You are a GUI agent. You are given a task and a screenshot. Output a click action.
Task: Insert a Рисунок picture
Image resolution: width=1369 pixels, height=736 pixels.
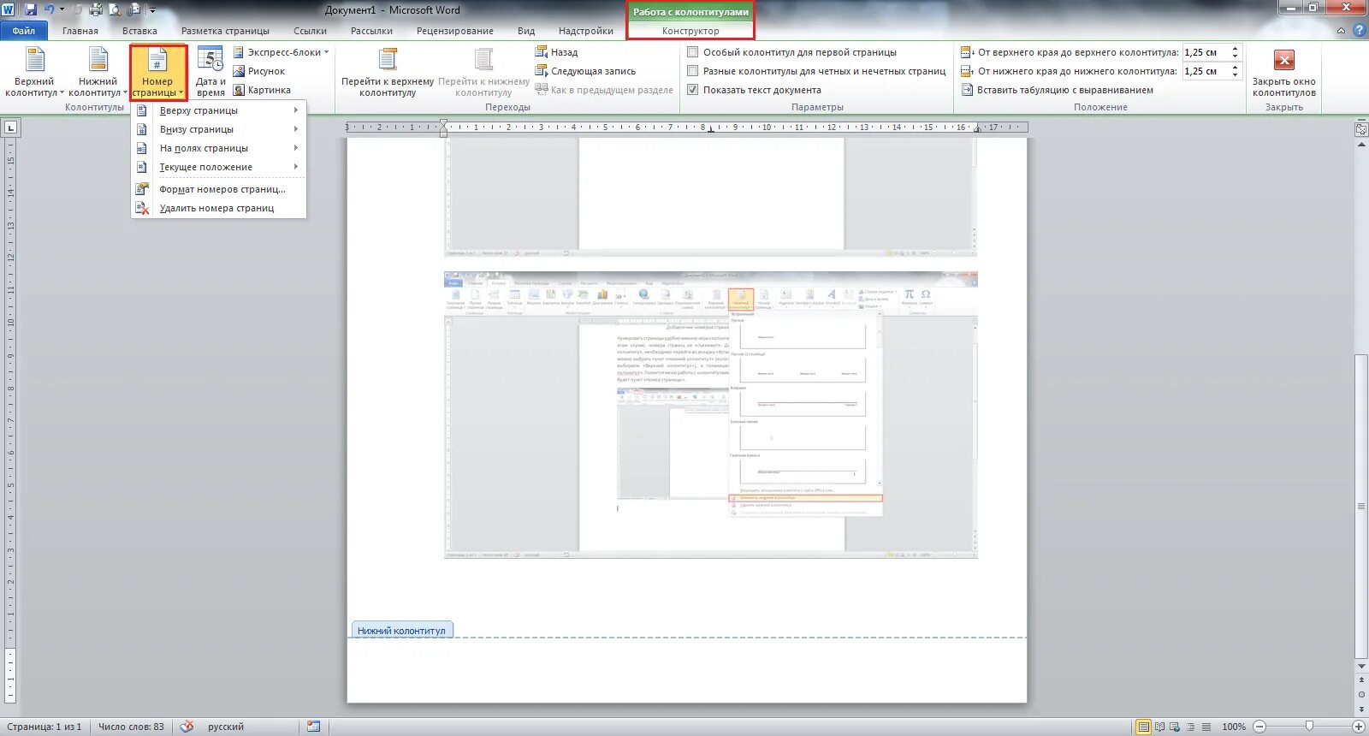tap(259, 71)
